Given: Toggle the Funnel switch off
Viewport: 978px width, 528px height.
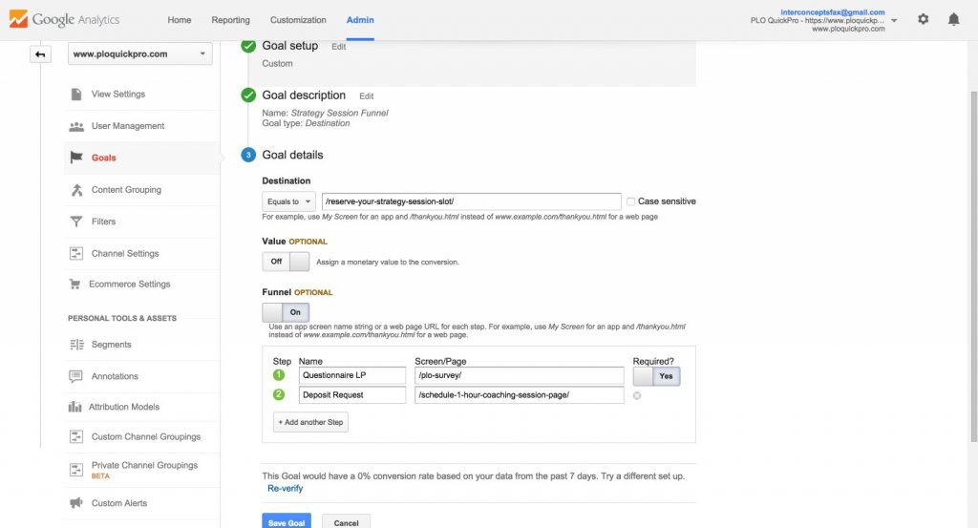Looking at the screenshot, I should point(286,312).
